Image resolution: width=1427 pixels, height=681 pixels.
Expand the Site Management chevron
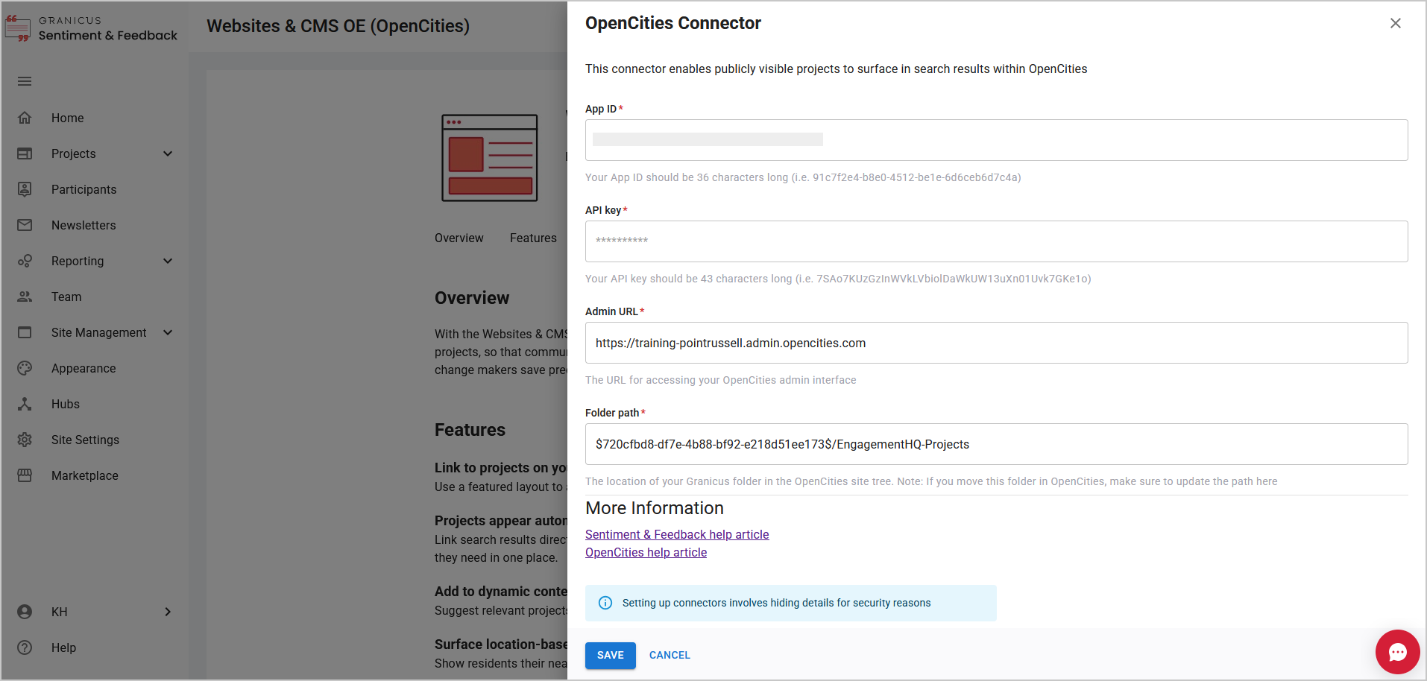coord(168,332)
